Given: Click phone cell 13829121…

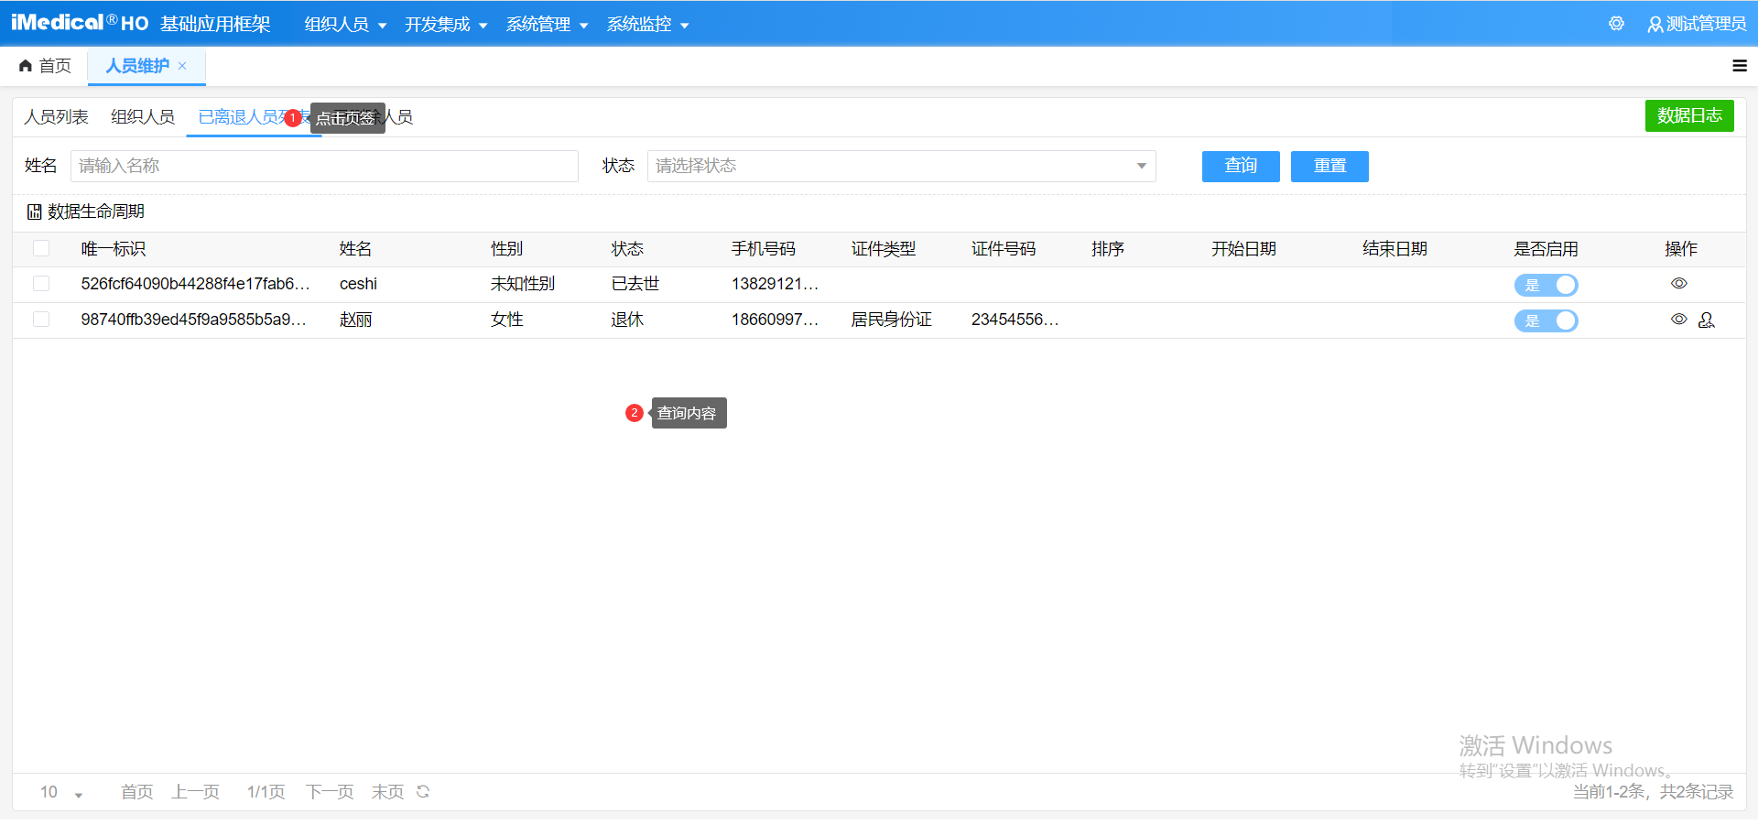Looking at the screenshot, I should [775, 284].
